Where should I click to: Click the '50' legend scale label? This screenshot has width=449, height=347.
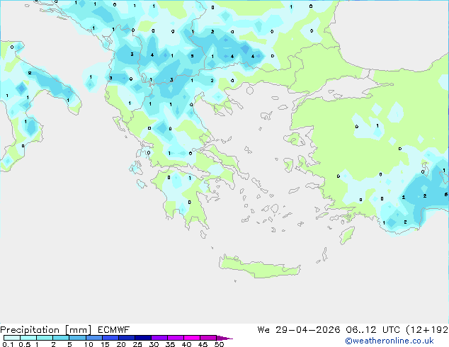(219, 344)
